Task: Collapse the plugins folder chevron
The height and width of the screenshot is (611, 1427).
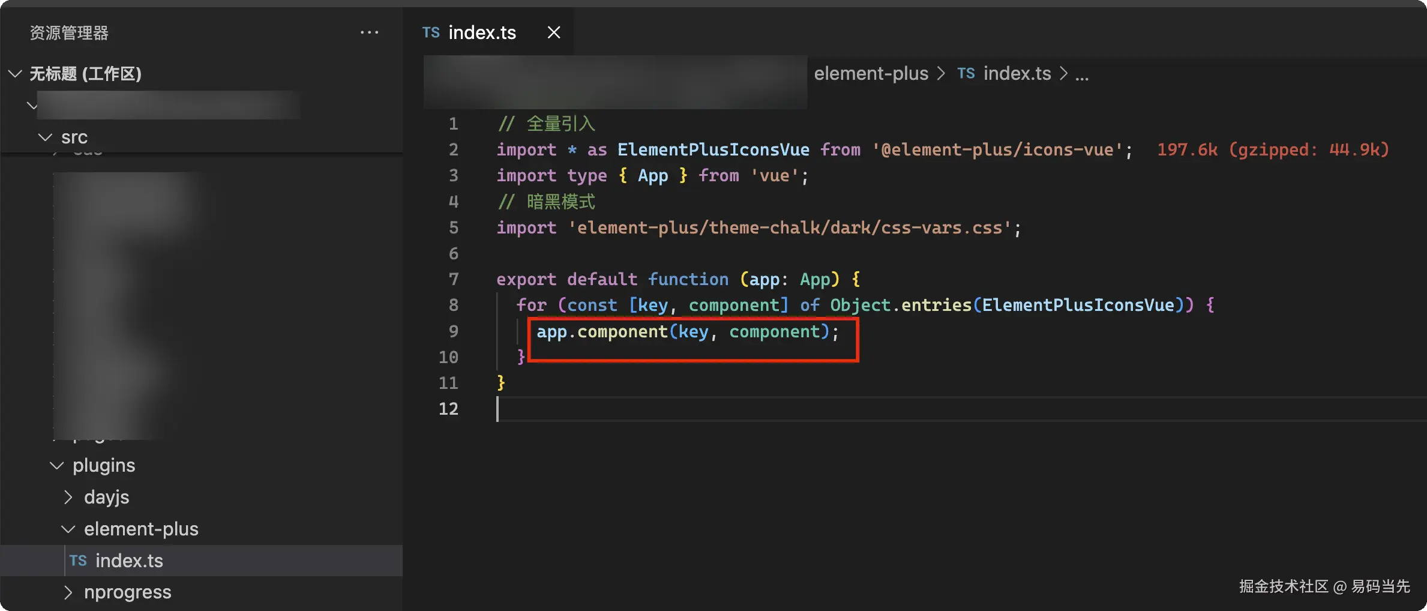Action: [57, 466]
